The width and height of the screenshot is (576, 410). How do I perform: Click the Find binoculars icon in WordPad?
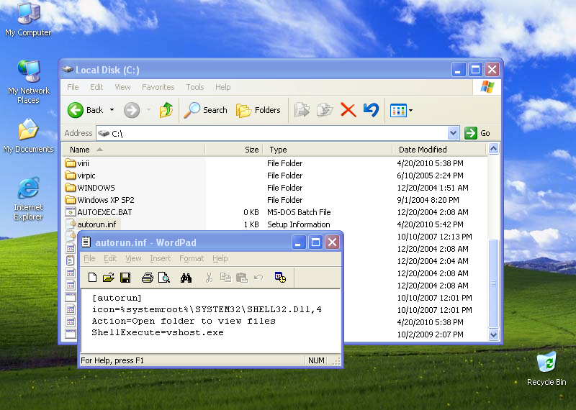pyautogui.click(x=186, y=278)
